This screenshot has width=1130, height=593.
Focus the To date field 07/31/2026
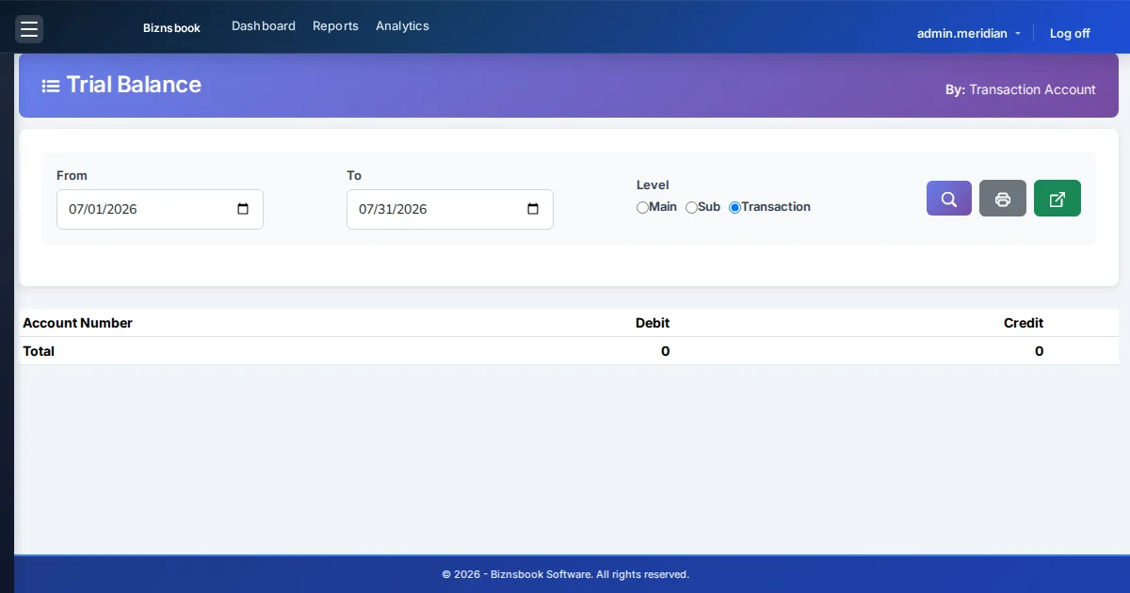click(450, 209)
